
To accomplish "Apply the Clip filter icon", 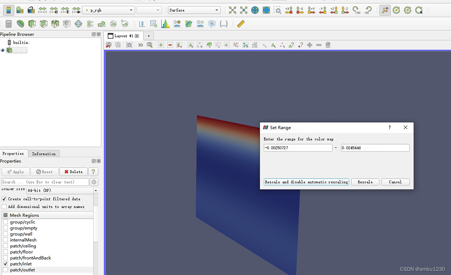I will [x=32, y=24].
